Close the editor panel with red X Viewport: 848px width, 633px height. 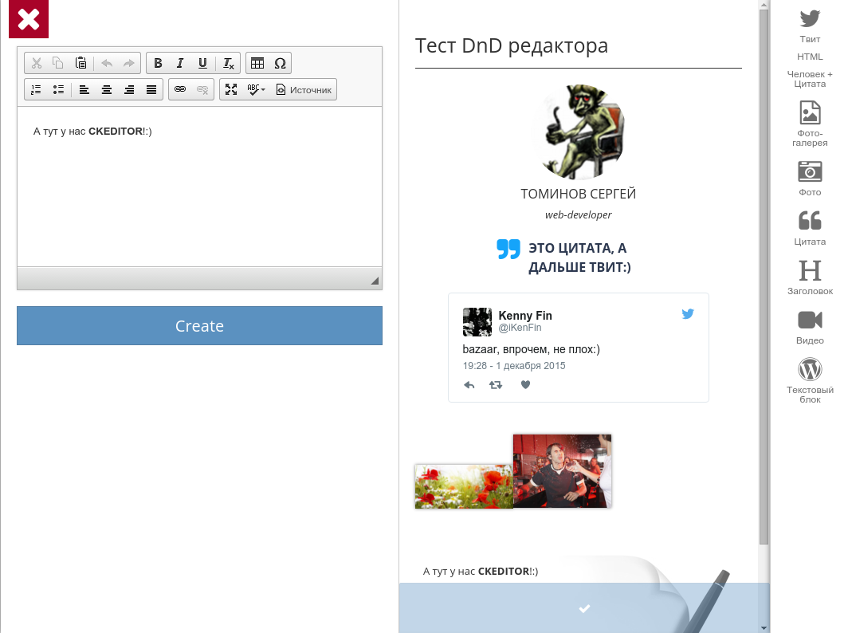coord(29,19)
